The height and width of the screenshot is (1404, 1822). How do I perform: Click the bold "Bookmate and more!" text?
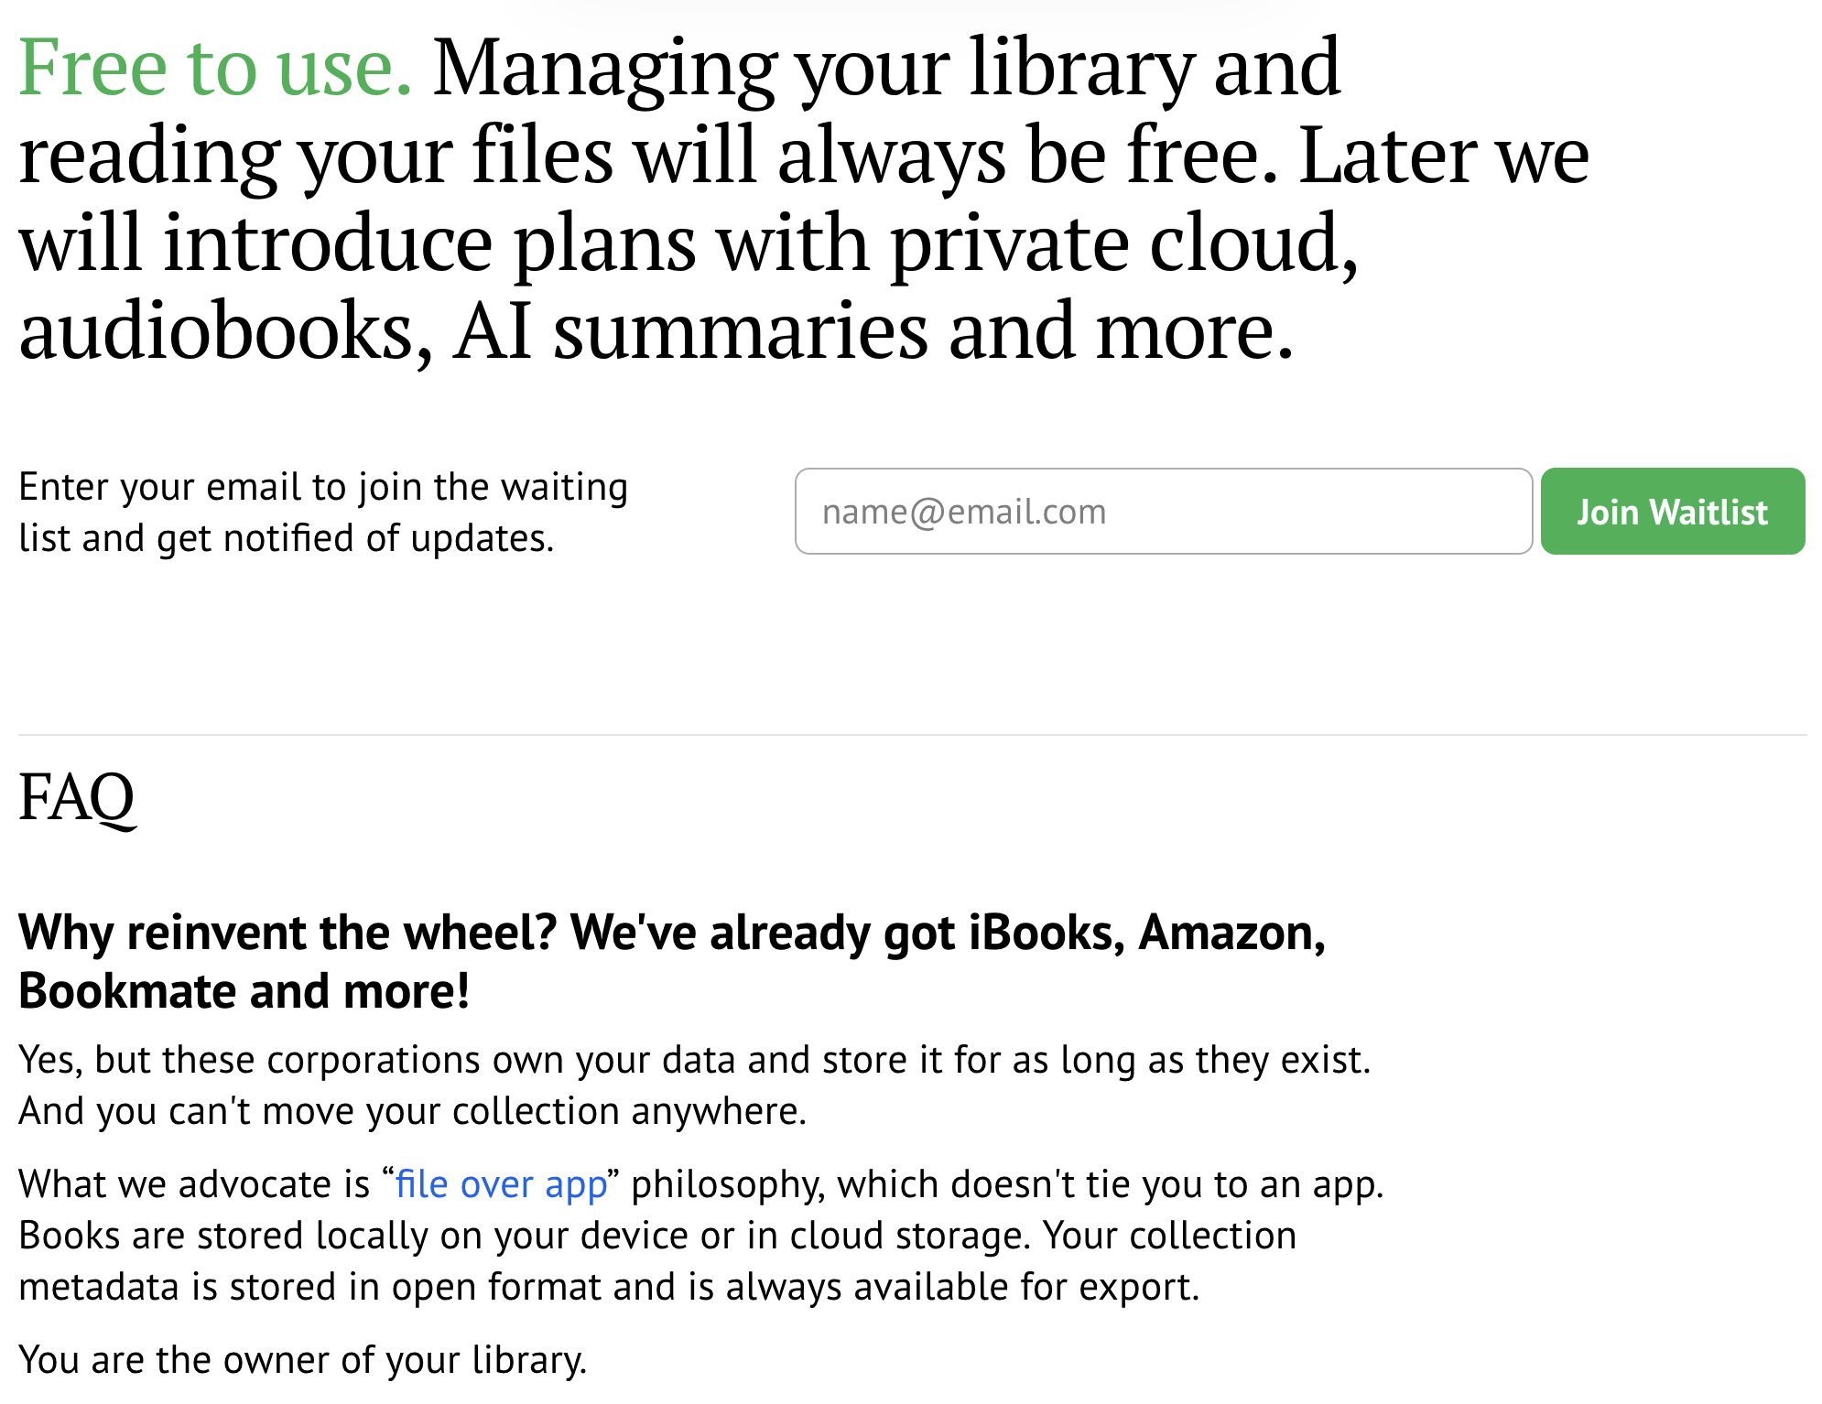[244, 991]
